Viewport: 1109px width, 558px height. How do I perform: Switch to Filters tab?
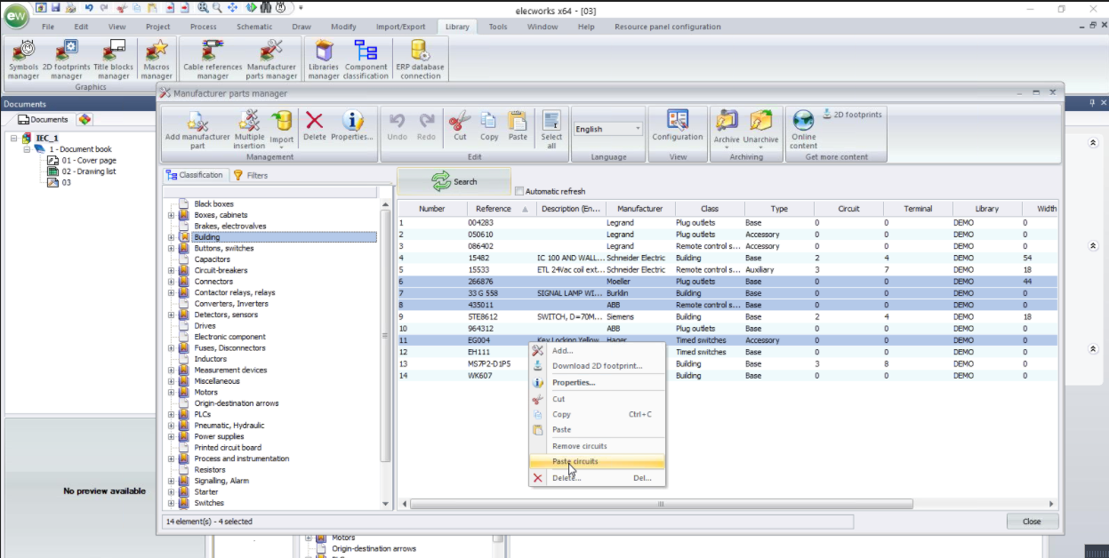click(251, 175)
